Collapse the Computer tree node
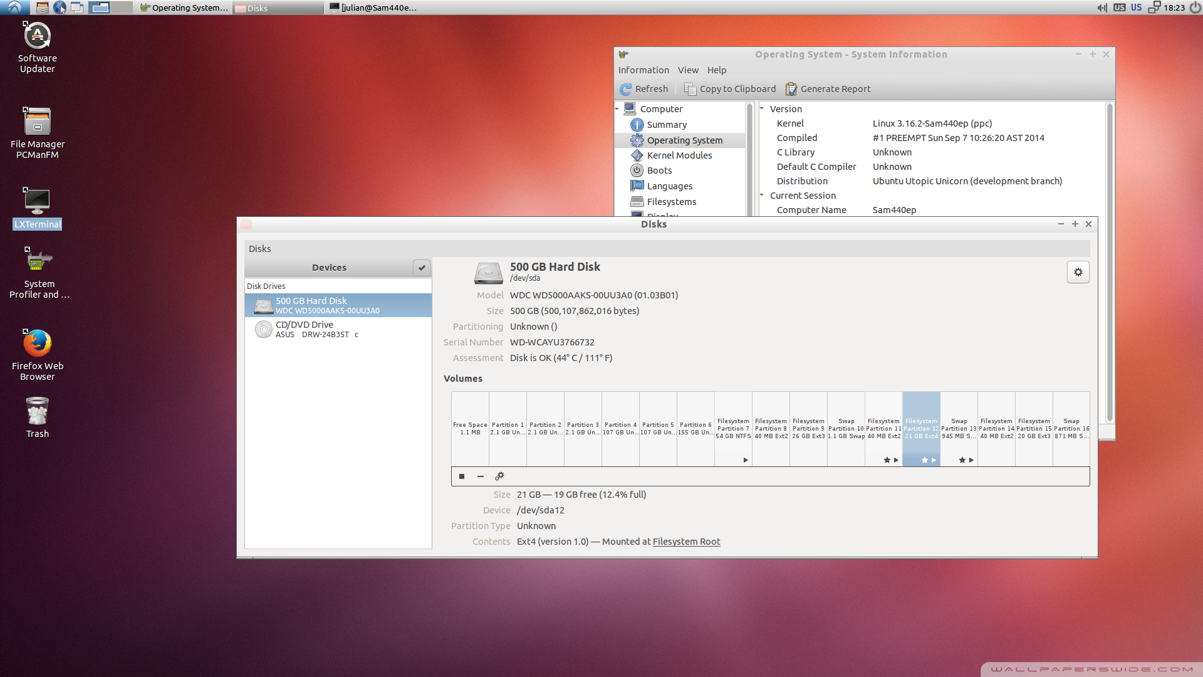Image resolution: width=1203 pixels, height=677 pixels. pyautogui.click(x=617, y=109)
